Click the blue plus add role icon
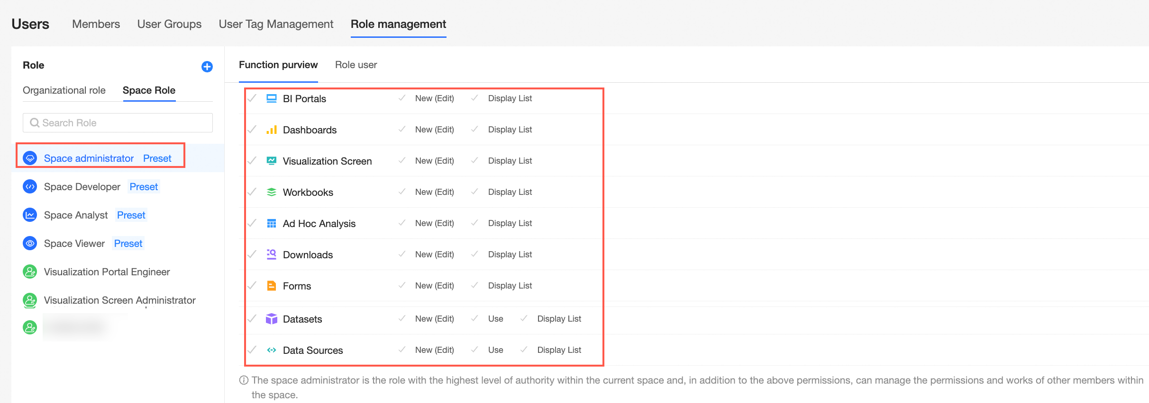This screenshot has height=403, width=1149. click(x=207, y=67)
